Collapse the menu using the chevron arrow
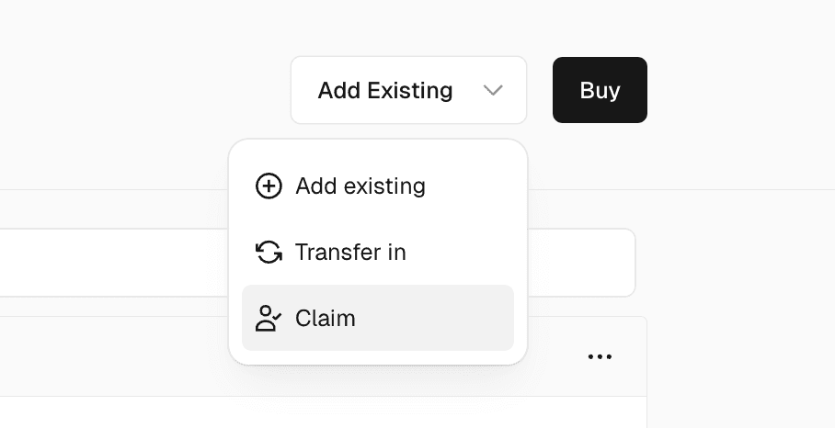The height and width of the screenshot is (428, 835). (493, 90)
